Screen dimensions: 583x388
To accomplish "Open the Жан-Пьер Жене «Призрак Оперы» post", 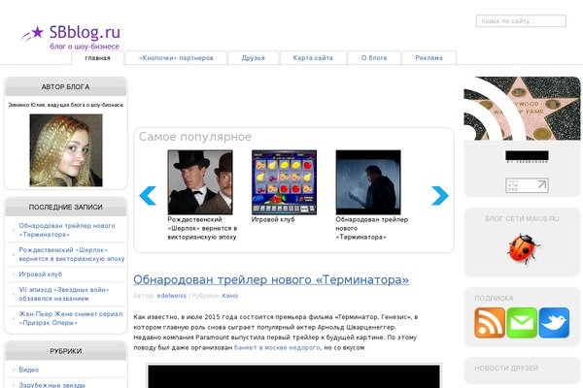I will coord(71,318).
